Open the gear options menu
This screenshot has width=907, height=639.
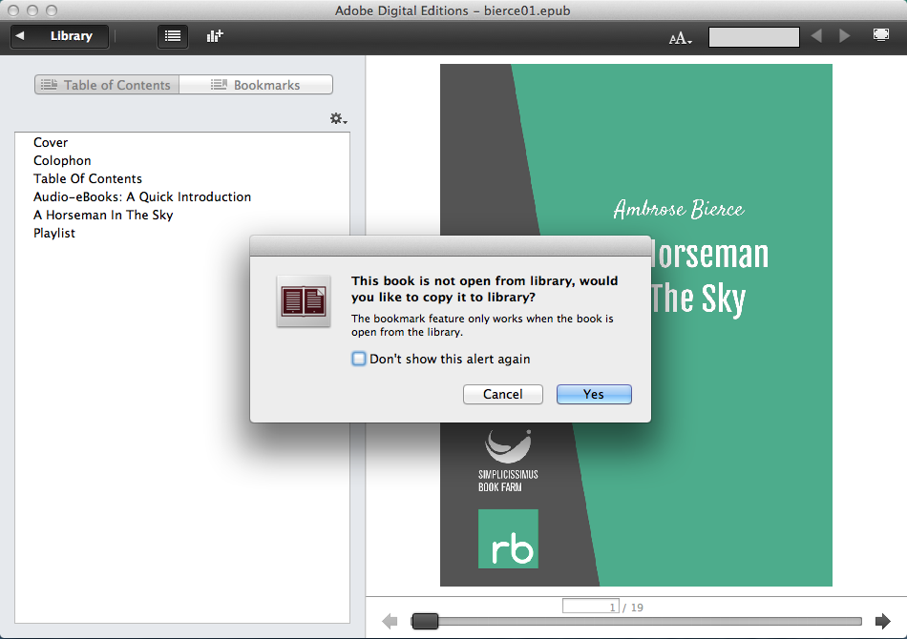click(338, 118)
